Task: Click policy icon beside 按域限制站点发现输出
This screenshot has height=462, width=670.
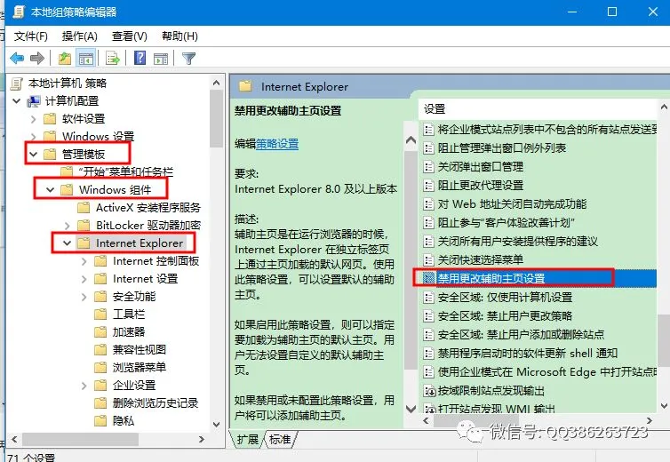Action: click(428, 391)
